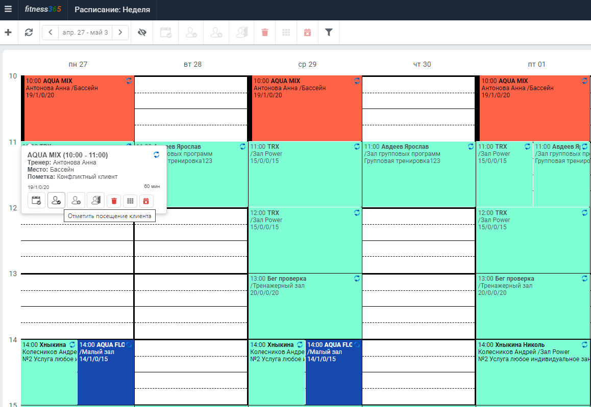
Task: Delete the class via popup trash button
Action: point(114,201)
